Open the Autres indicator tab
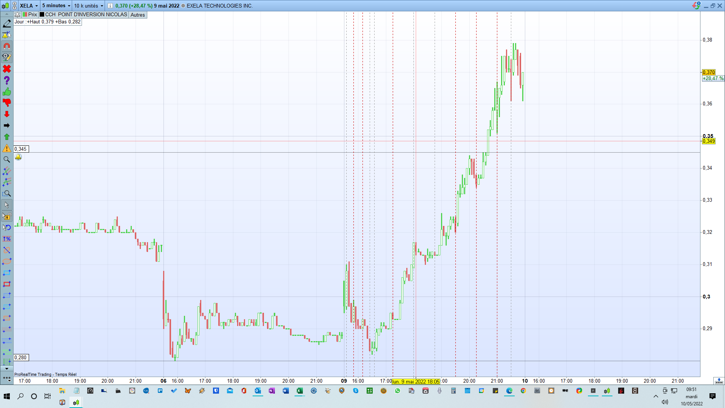Viewport: 725px width, 408px height. pyautogui.click(x=137, y=15)
